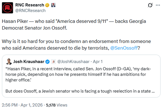This screenshot has width=162, height=109.
Task: Click the RNC Research display name
Action: pyautogui.click(x=30, y=5)
